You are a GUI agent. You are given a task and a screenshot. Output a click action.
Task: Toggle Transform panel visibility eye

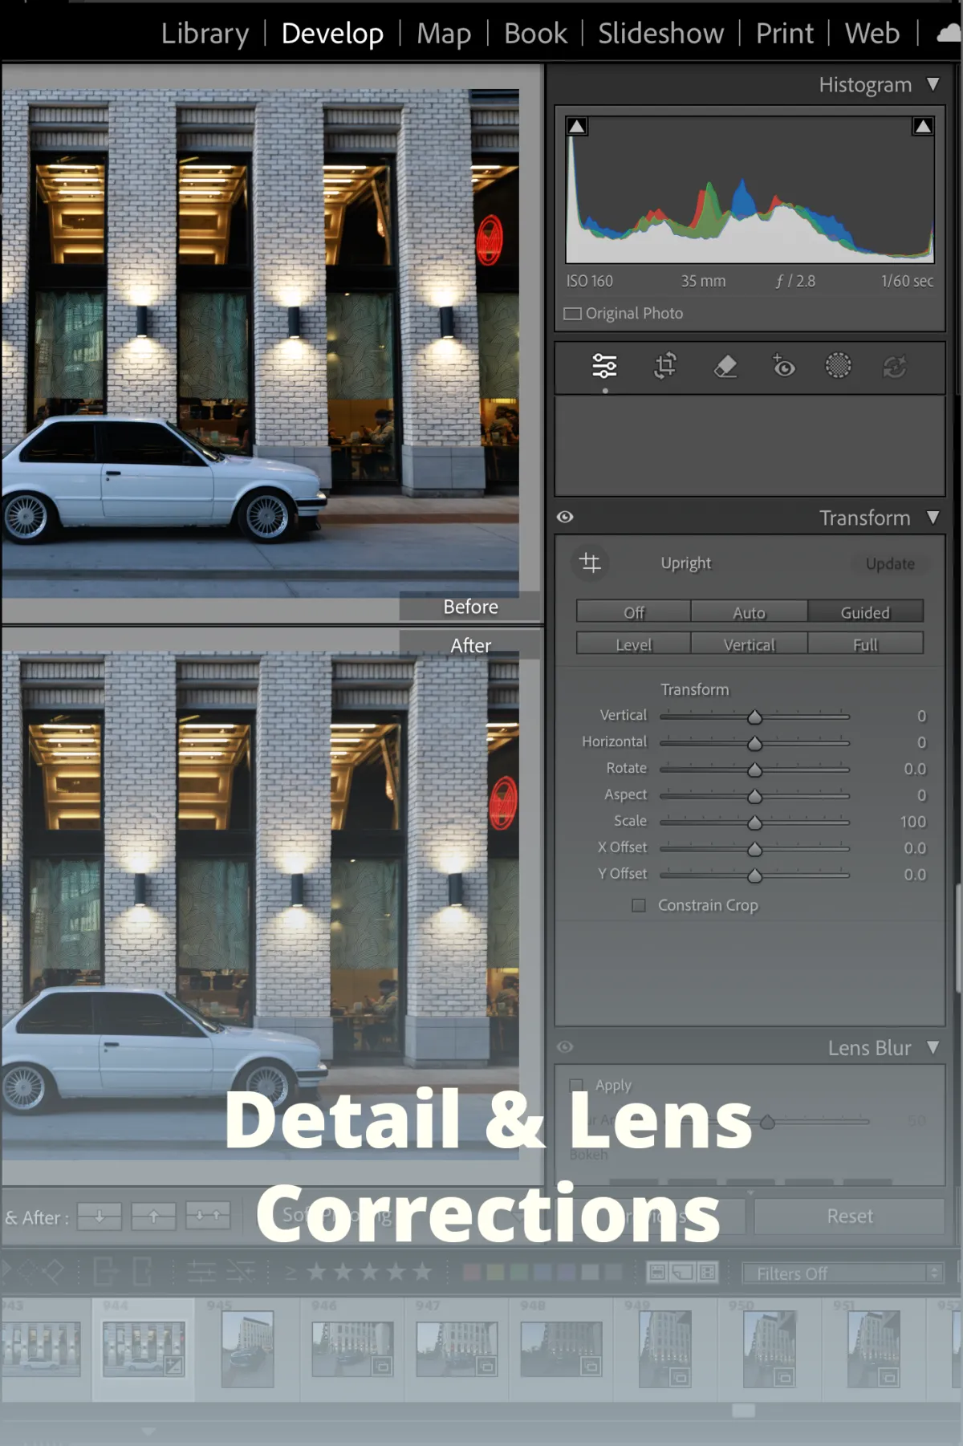565,517
